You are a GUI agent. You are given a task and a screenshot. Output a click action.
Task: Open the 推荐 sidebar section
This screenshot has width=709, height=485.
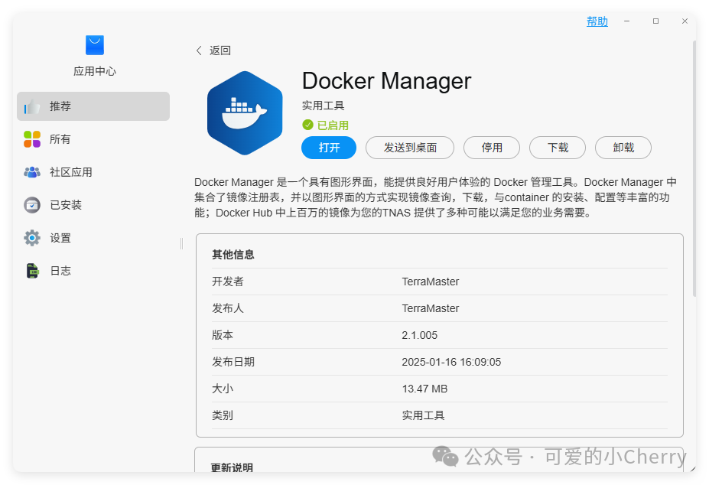93,106
